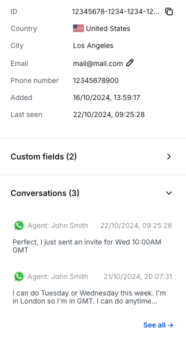186x338 pixels.
Task: Click WhatsApp icon on 21/10/2024 conversation
Action: 19,276
